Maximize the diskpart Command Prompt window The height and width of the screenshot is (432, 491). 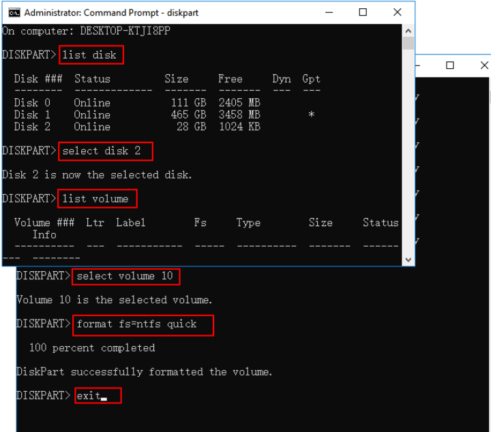point(363,12)
